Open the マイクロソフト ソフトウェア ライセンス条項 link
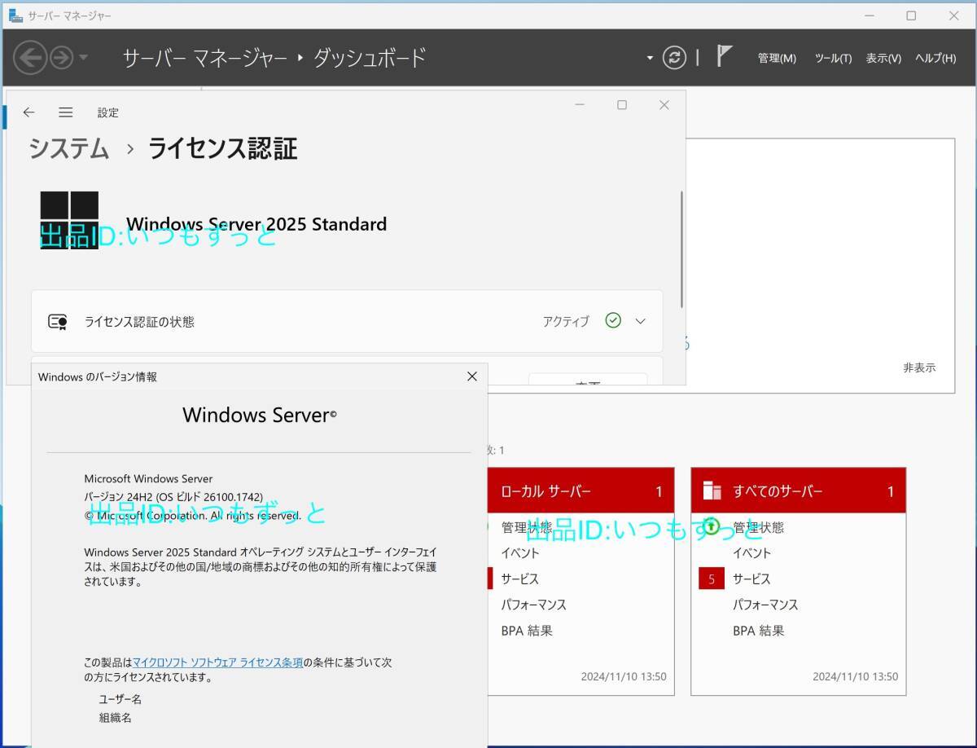977x748 pixels. [x=217, y=662]
